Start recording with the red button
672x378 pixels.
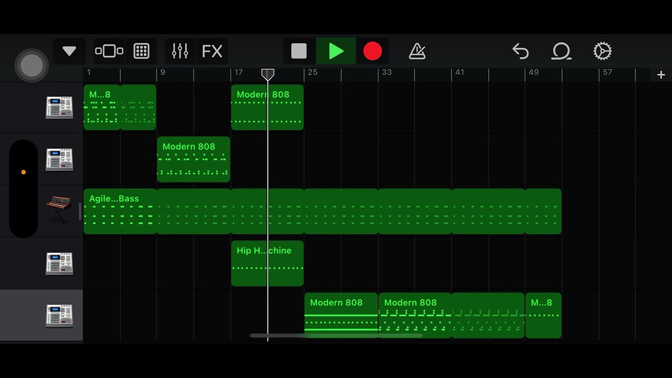click(373, 51)
